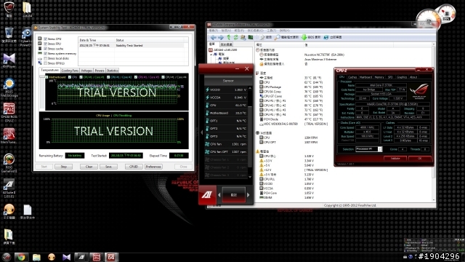Toggle Stress CPU checkbox
This screenshot has width=465, height=262.
click(x=45, y=39)
